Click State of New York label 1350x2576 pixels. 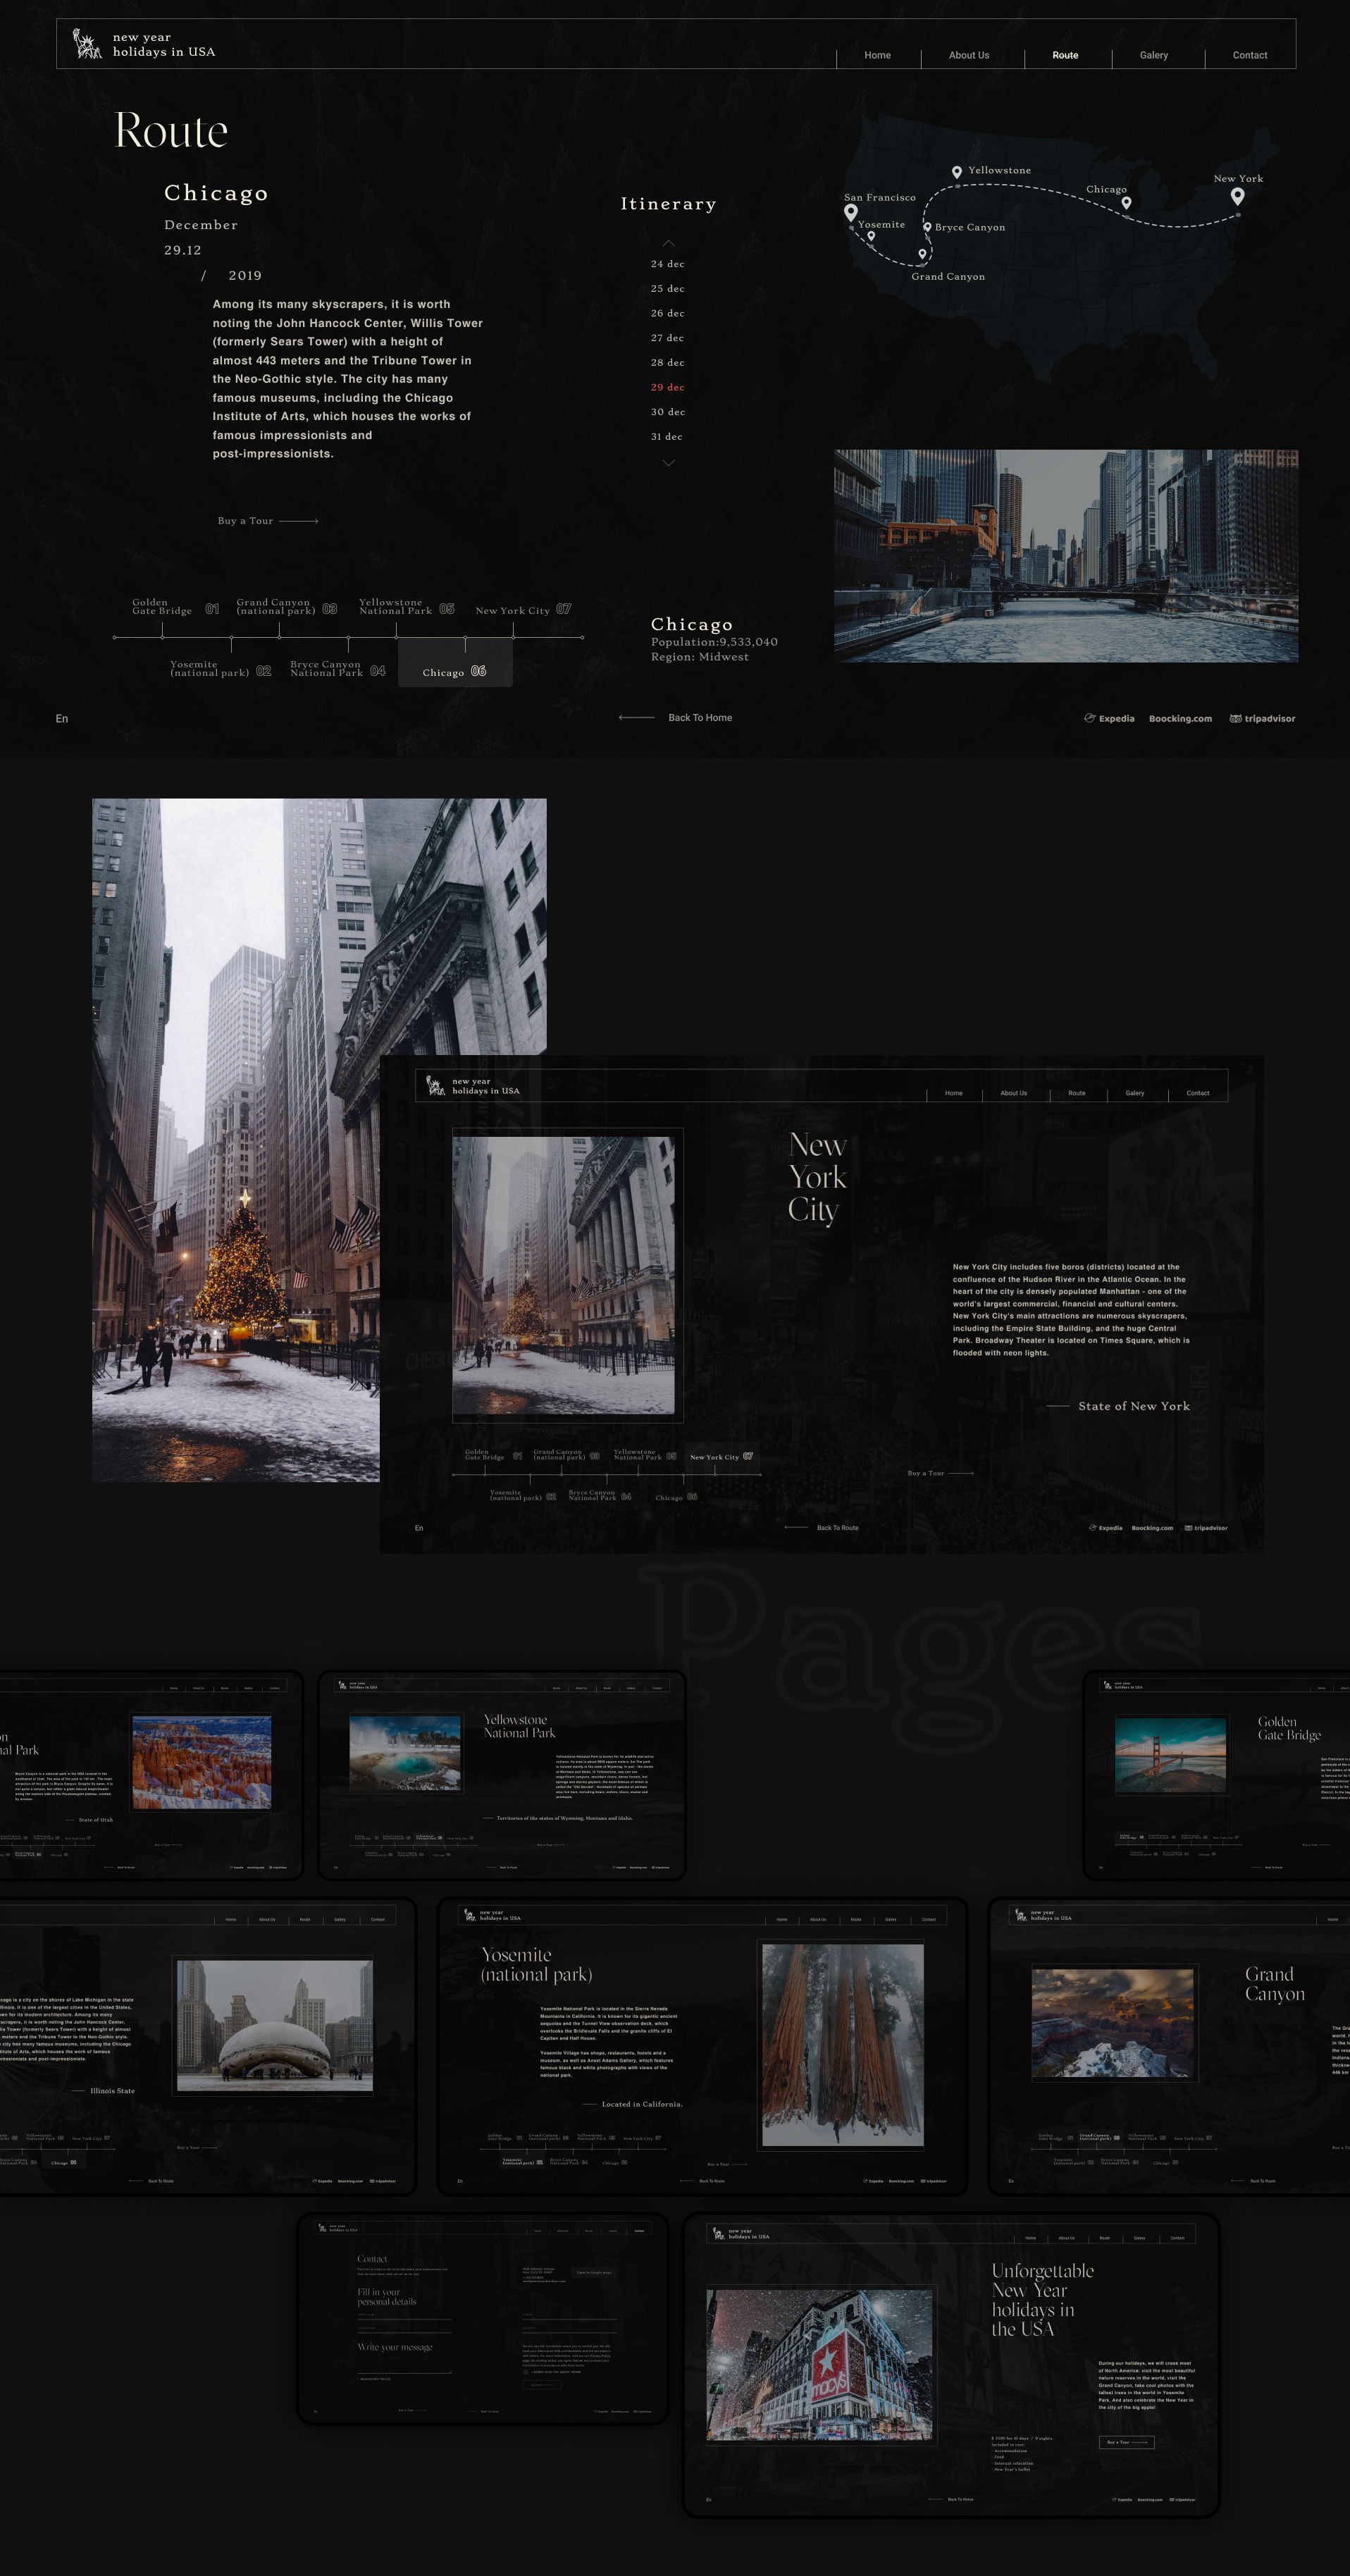click(1134, 1406)
